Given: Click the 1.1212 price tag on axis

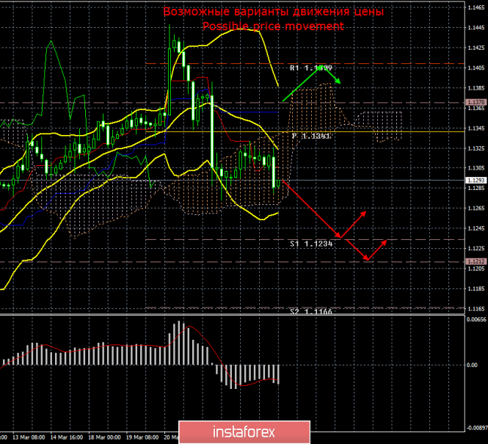Looking at the screenshot, I should click(x=474, y=261).
